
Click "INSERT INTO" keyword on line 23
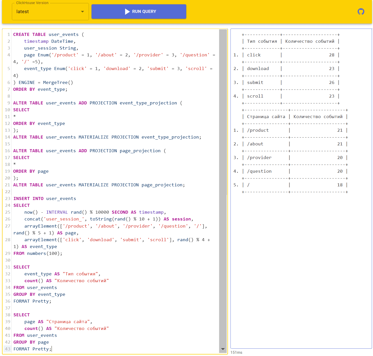coord(28,198)
